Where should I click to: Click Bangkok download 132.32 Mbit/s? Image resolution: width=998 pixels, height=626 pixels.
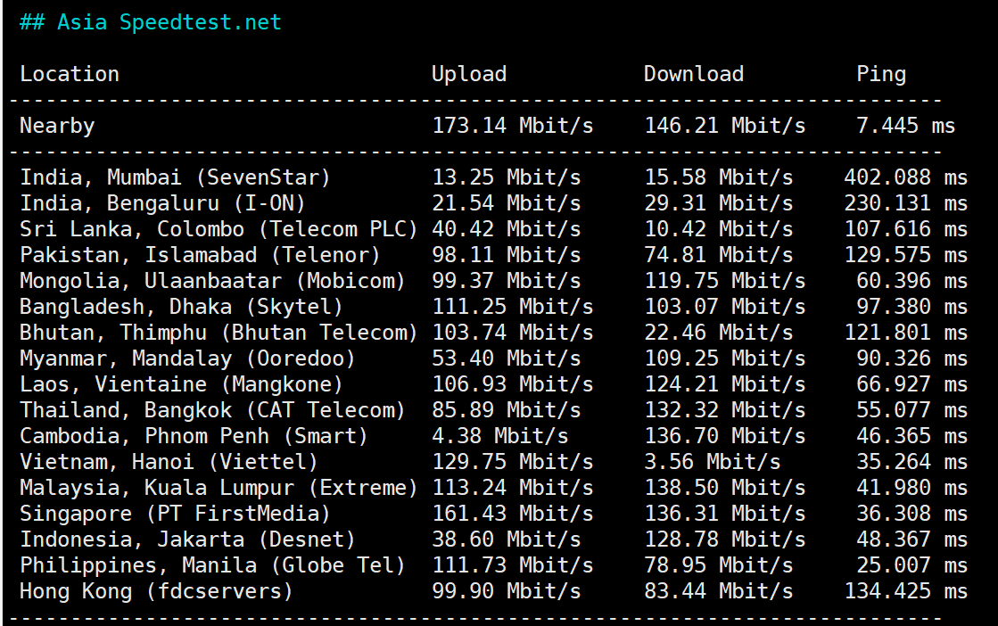click(x=725, y=410)
